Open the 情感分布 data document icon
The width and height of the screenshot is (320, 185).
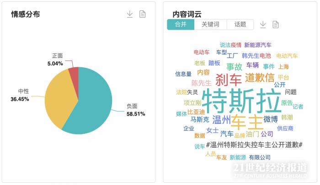142,14
